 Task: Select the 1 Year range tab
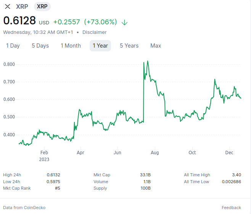(100, 46)
